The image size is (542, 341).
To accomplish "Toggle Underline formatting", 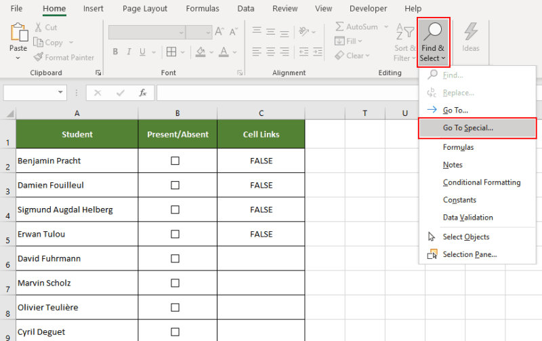I will click(x=142, y=52).
